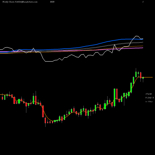
Task: Click the 'V: 2.62 X' volume text
Action: point(149,98)
